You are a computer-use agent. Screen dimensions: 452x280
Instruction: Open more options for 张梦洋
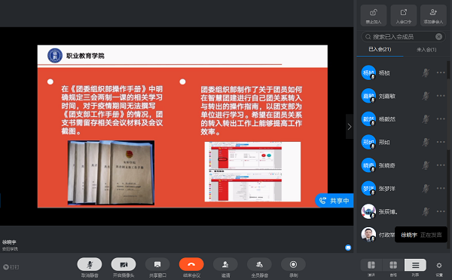click(441, 188)
